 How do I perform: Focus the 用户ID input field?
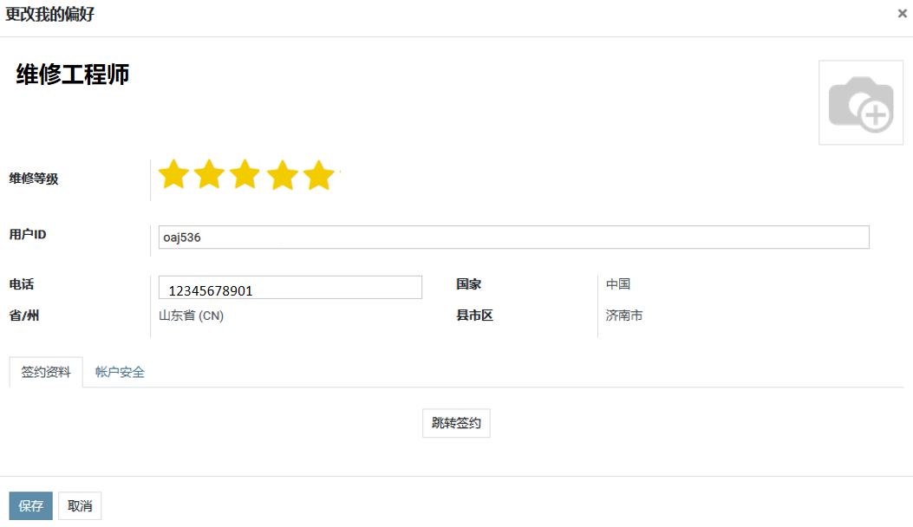click(x=513, y=237)
